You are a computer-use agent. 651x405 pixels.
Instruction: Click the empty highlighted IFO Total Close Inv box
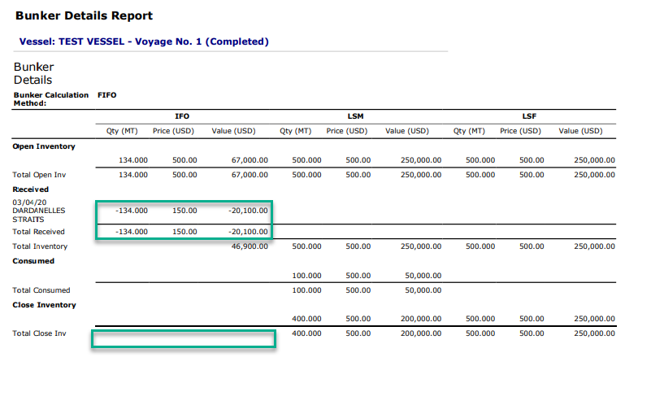184,339
